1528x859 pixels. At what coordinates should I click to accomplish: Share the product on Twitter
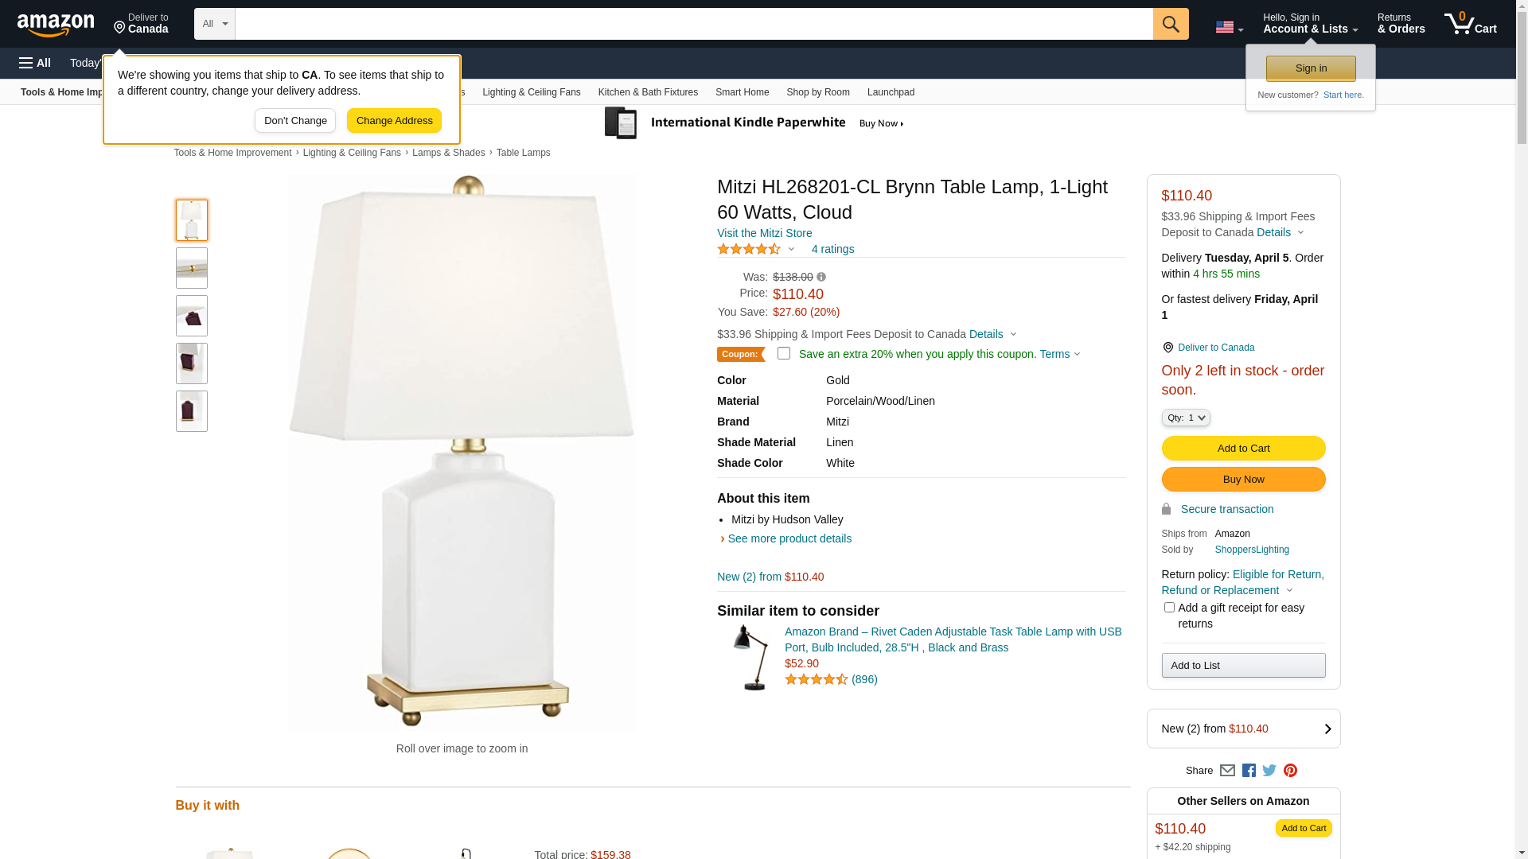(1269, 770)
